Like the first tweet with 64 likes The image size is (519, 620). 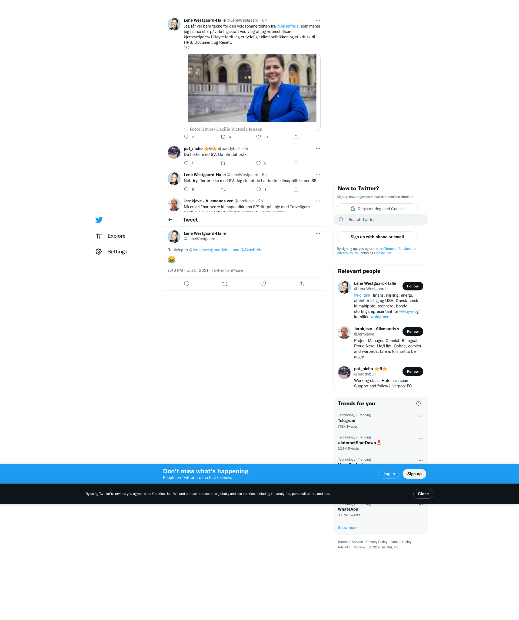tap(258, 137)
